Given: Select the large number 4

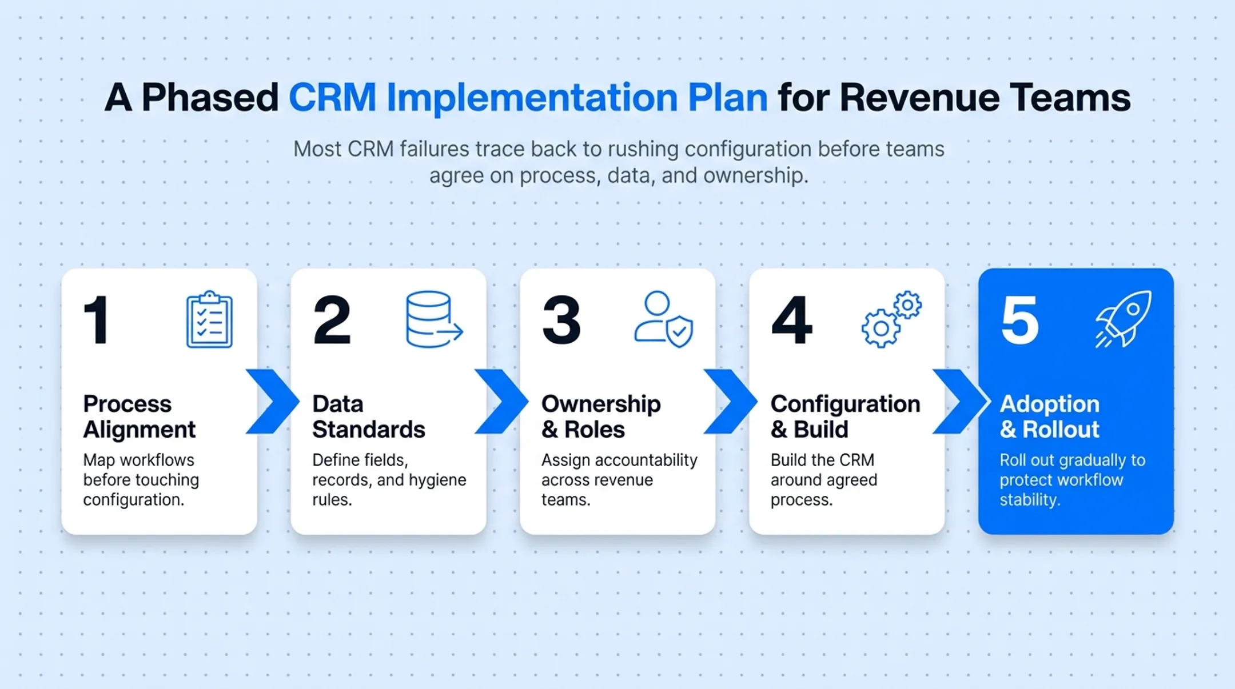Looking at the screenshot, I should coord(791,319).
